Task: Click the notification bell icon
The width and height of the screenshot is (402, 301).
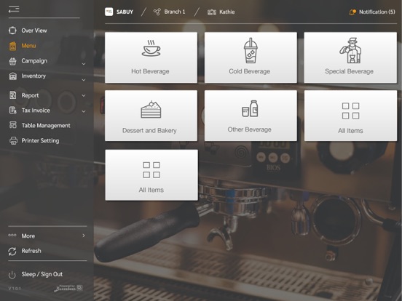Action: point(352,12)
